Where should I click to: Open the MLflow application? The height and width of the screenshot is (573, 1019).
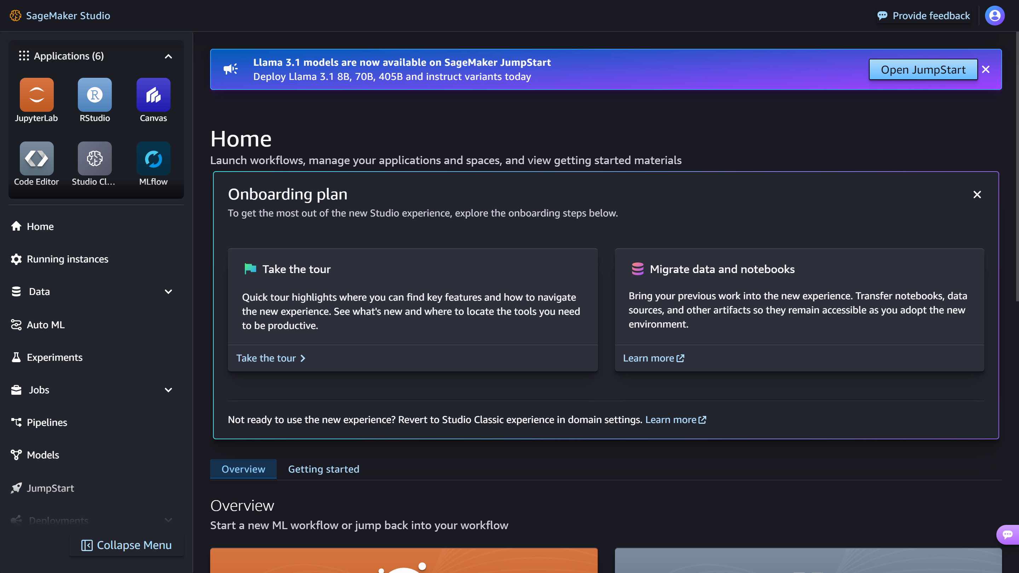click(x=153, y=158)
